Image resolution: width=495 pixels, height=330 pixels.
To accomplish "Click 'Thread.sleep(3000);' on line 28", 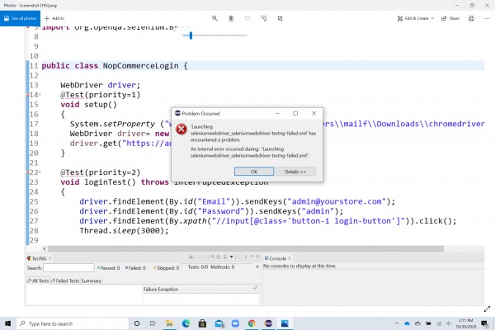I will (124, 230).
